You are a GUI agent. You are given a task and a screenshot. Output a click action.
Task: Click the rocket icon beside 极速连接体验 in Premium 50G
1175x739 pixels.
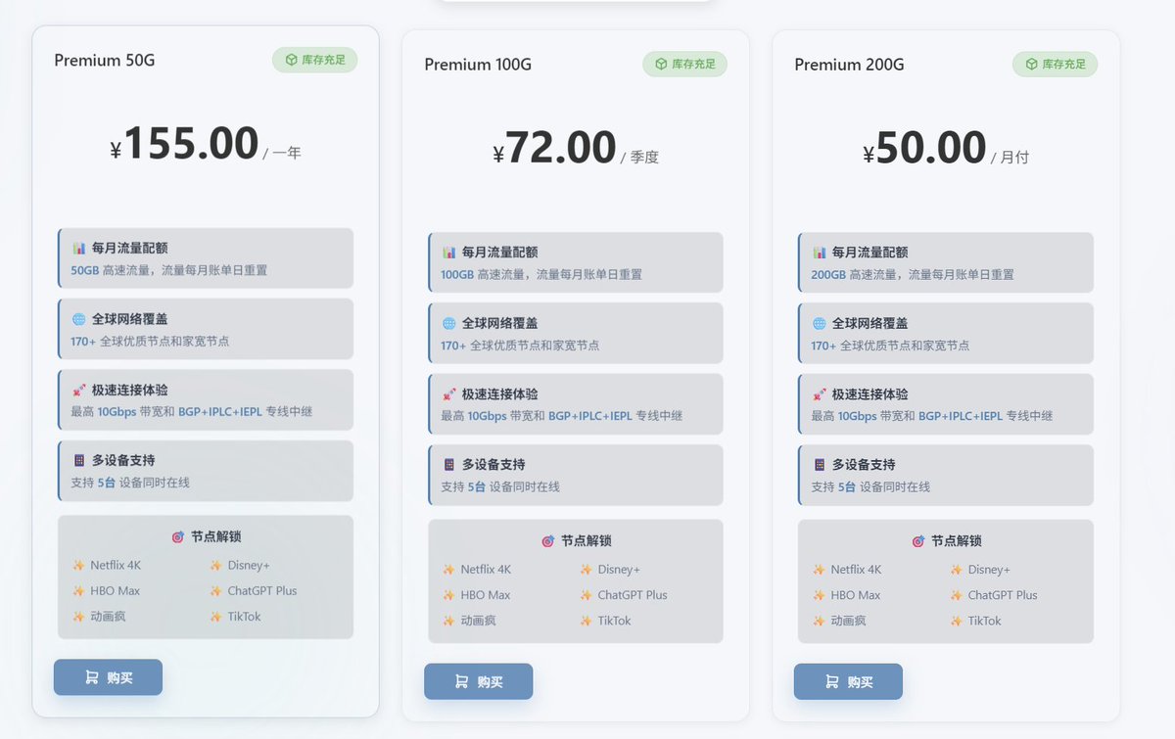tap(79, 390)
